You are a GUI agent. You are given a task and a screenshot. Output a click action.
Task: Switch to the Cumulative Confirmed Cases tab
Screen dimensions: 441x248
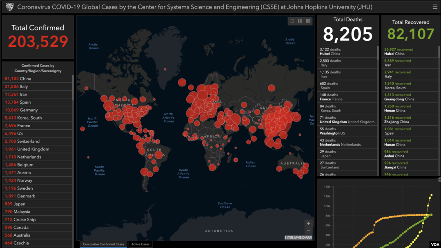click(103, 244)
